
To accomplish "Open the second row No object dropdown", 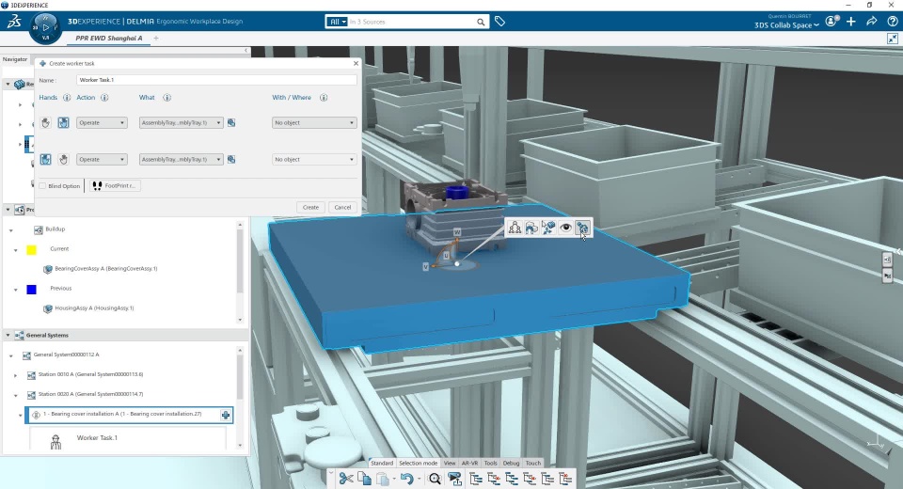I will click(x=313, y=160).
